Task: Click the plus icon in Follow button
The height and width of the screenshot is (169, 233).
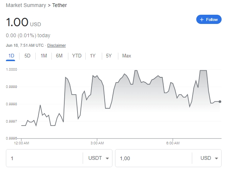Action: click(202, 20)
